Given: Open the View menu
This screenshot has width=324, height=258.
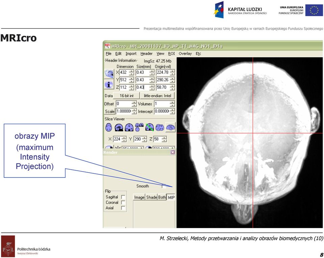Looking at the screenshot, I should pyautogui.click(x=160, y=54).
